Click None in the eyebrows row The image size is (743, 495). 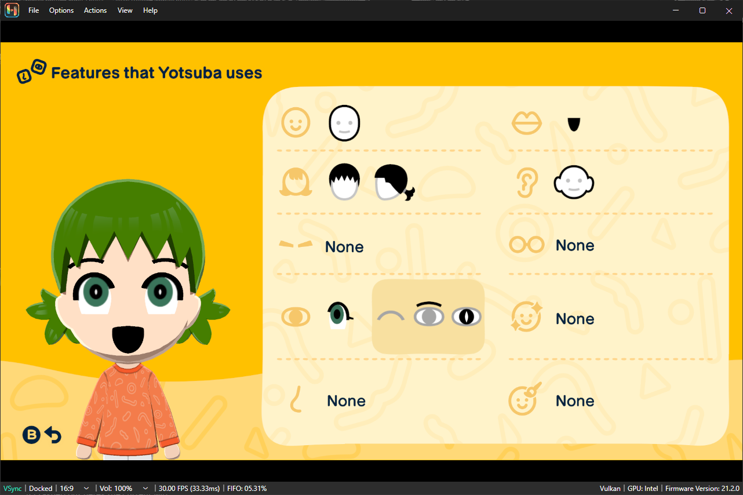pyautogui.click(x=344, y=247)
